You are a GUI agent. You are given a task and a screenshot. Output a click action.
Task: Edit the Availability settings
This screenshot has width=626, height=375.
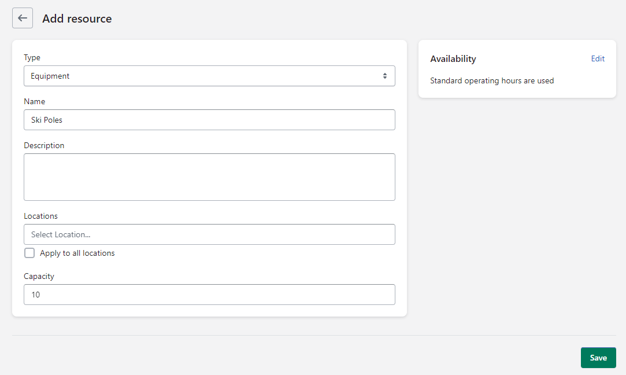(598, 59)
